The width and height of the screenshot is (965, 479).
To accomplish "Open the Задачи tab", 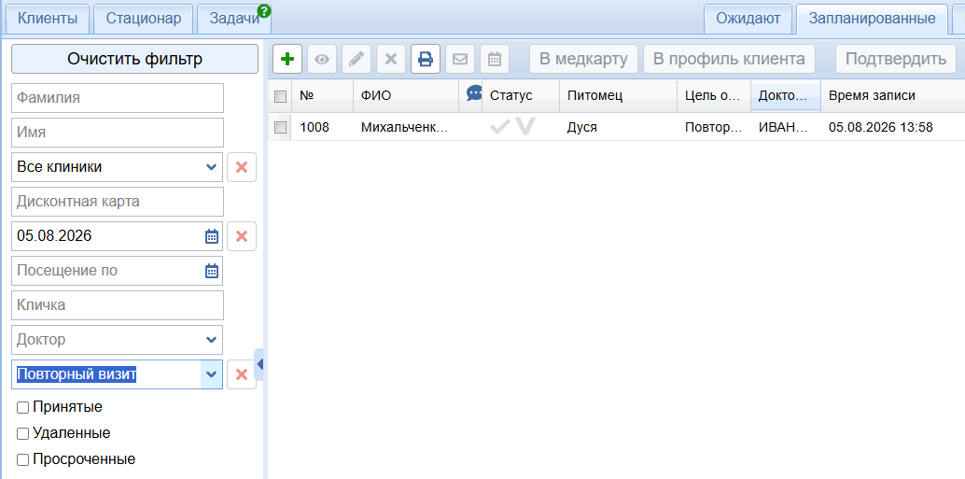I will [x=234, y=19].
